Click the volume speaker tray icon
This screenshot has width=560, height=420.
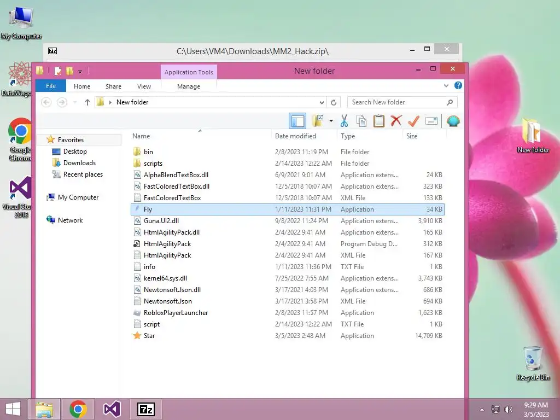pos(508,410)
